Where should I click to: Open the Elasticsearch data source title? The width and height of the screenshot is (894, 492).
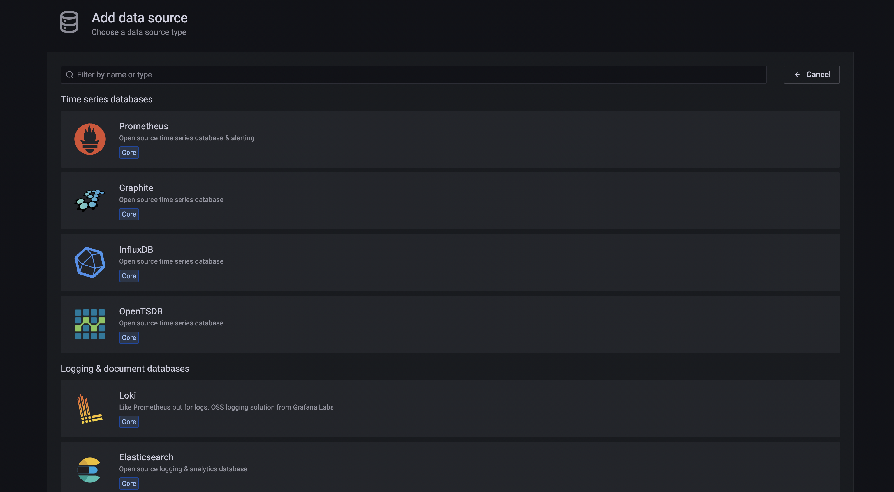pos(146,457)
